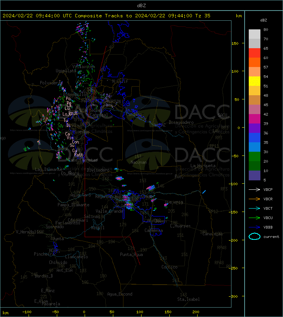Select the purple swatch between 39 and 36 dBZ
Image resolution: width=283 pixels, height=317 pixels.
click(254, 128)
